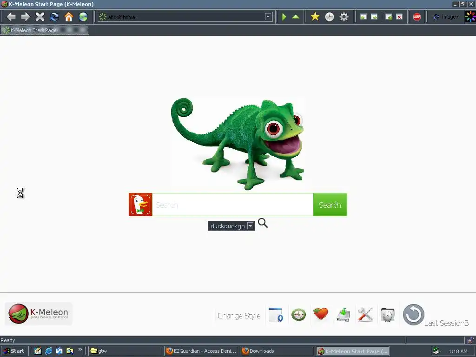
Task: Switch to gtw folder taskbar button
Action: pos(125,351)
